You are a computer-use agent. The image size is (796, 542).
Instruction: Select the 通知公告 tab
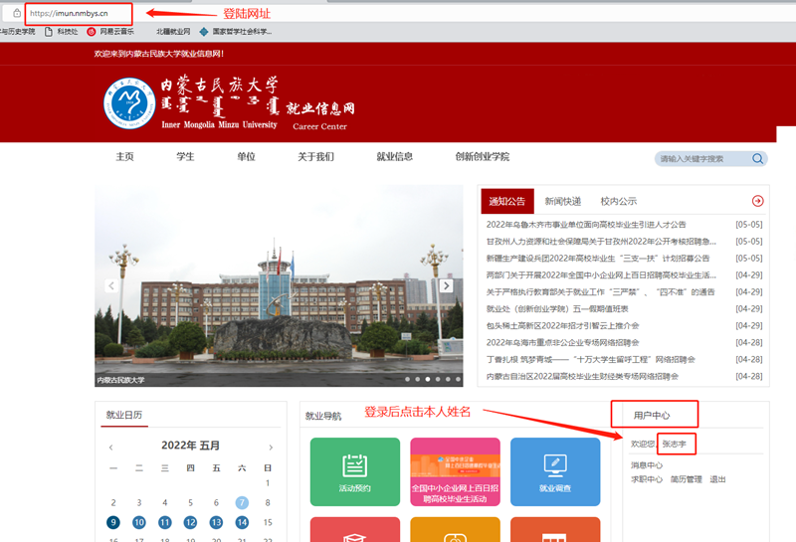[x=507, y=202]
